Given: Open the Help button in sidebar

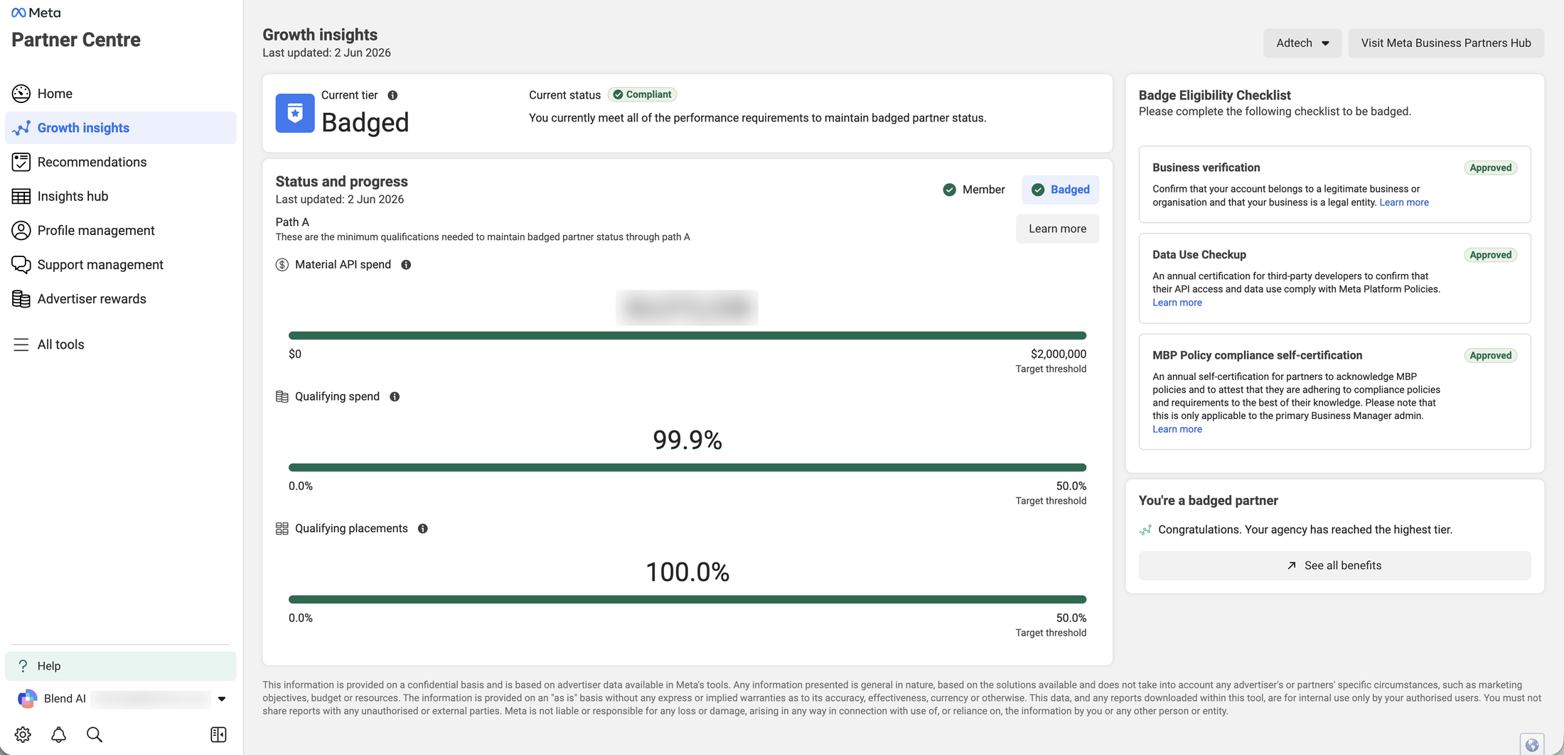Looking at the screenshot, I should (121, 666).
